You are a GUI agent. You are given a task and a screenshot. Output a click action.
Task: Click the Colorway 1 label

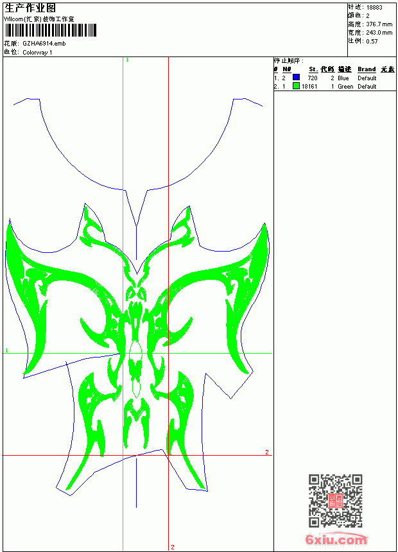pos(37,53)
